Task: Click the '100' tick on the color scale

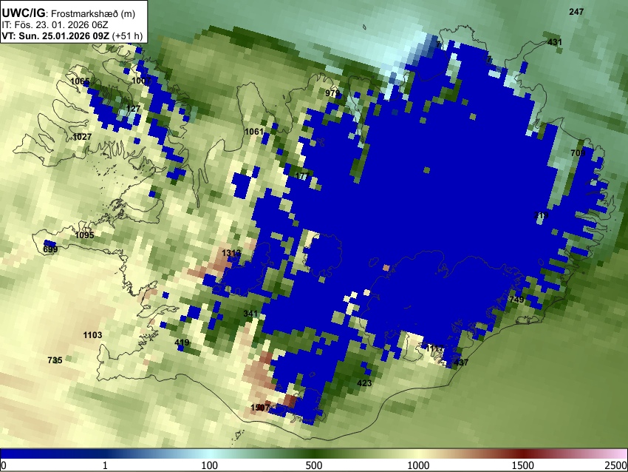Action: (x=210, y=465)
